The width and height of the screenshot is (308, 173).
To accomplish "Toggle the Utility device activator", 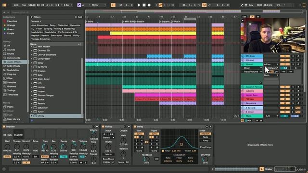I will (x=103, y=127).
